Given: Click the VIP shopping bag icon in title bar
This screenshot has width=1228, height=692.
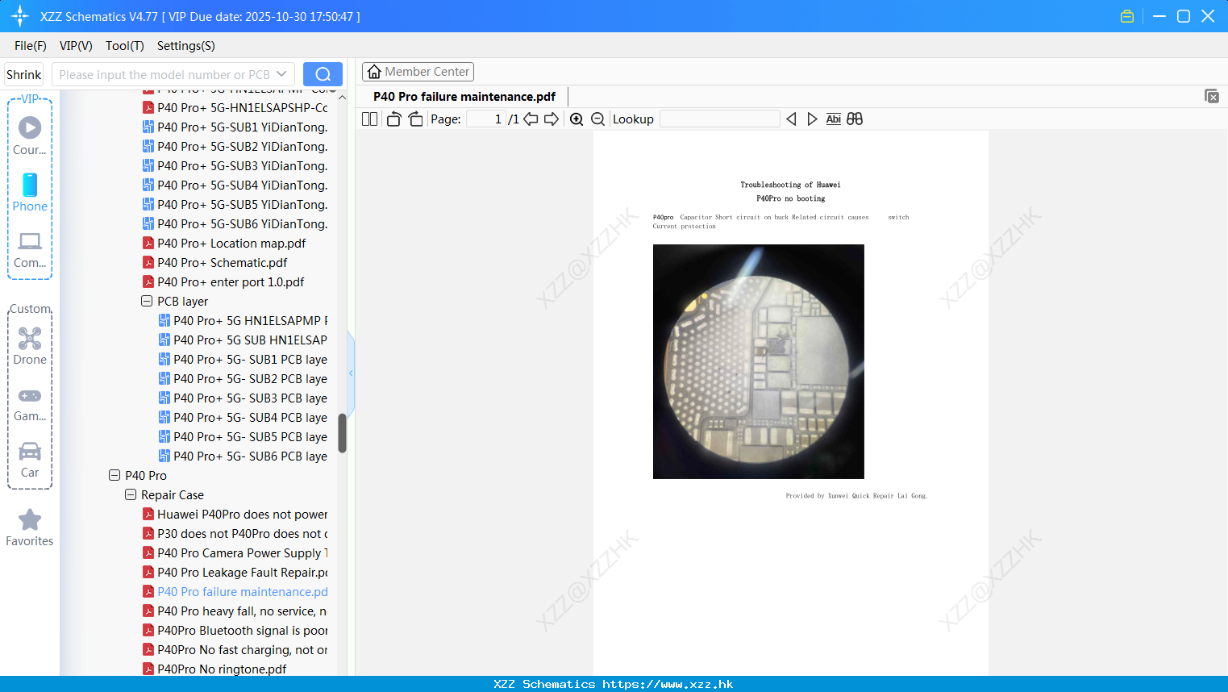Looking at the screenshot, I should coord(1127,16).
